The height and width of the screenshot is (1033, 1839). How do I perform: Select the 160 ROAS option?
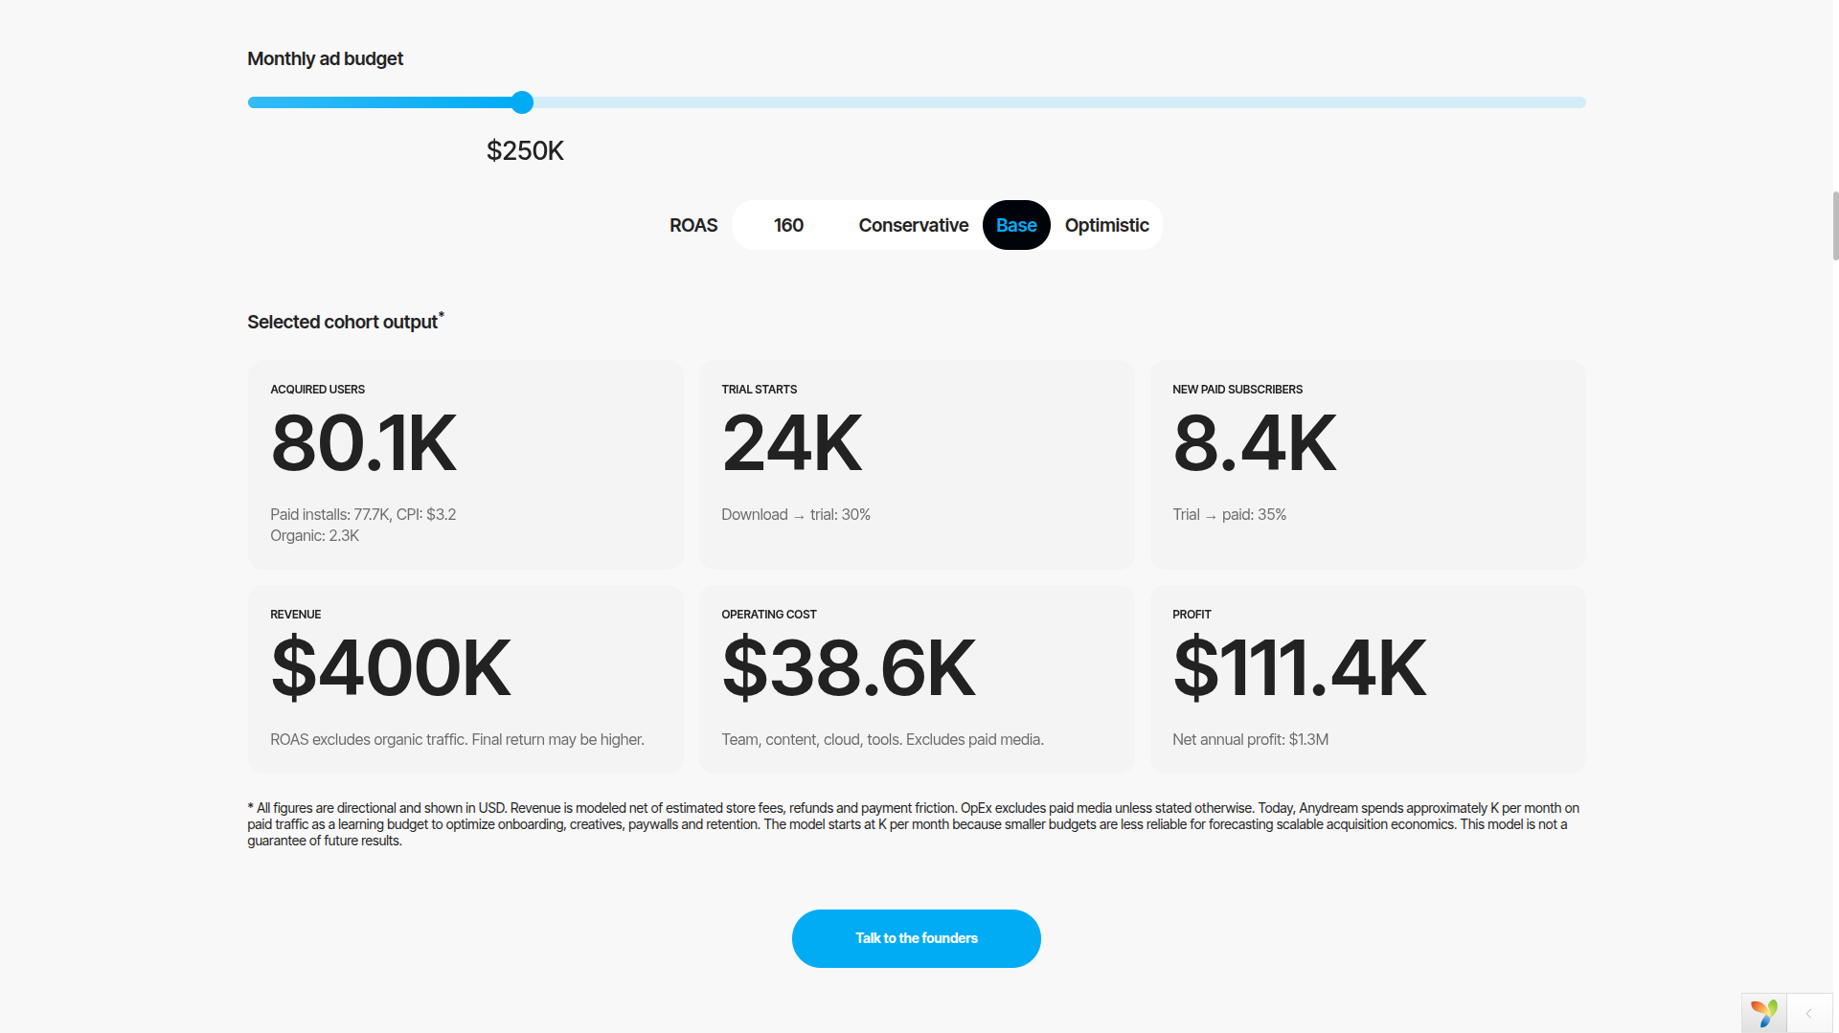788,225
